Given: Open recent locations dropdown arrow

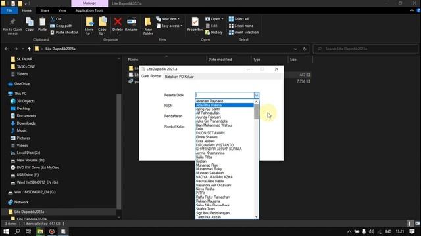Looking at the screenshot, I should point(22,49).
